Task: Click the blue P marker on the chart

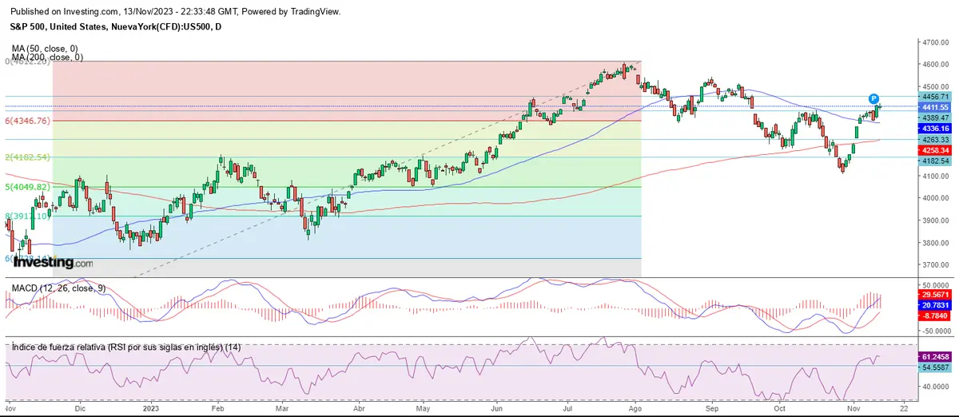Action: click(874, 98)
